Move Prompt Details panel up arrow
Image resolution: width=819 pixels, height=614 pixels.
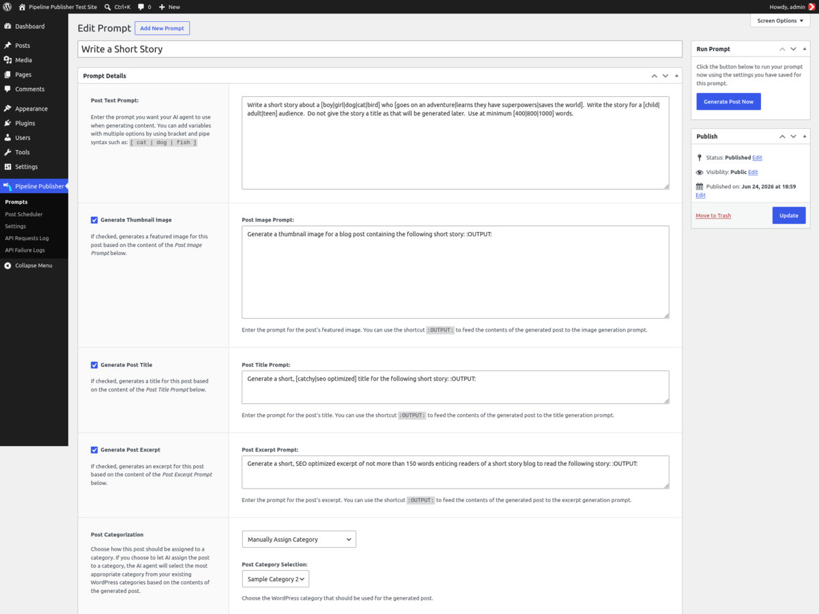tap(655, 76)
